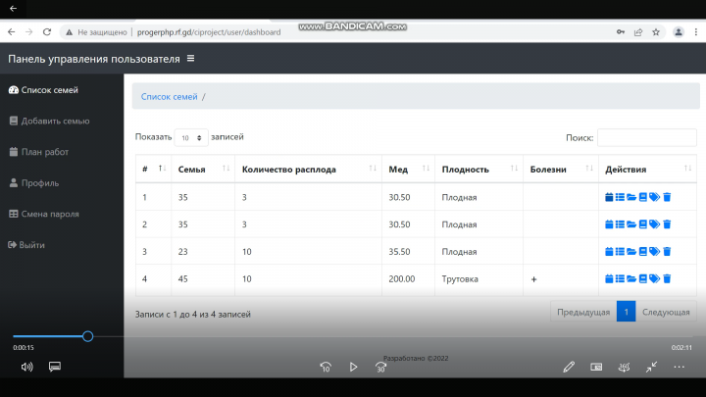Click the open-folder icon in row #1
This screenshot has height=397, width=706.
631,197
